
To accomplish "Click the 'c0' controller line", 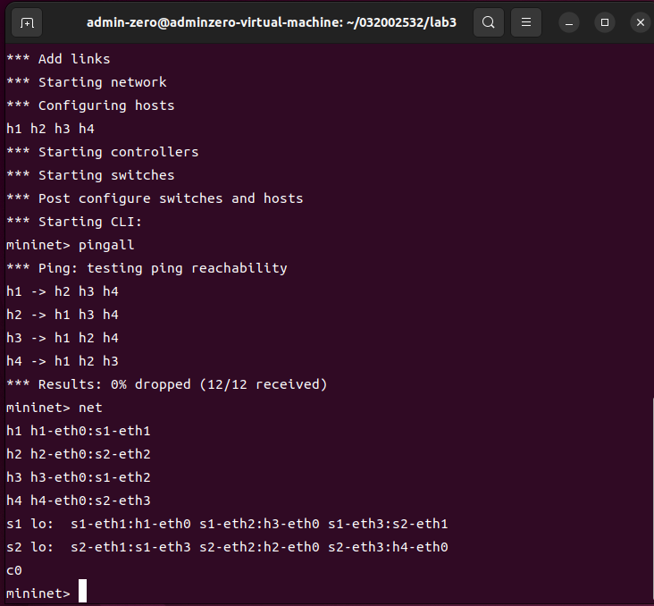I will click(x=14, y=570).
